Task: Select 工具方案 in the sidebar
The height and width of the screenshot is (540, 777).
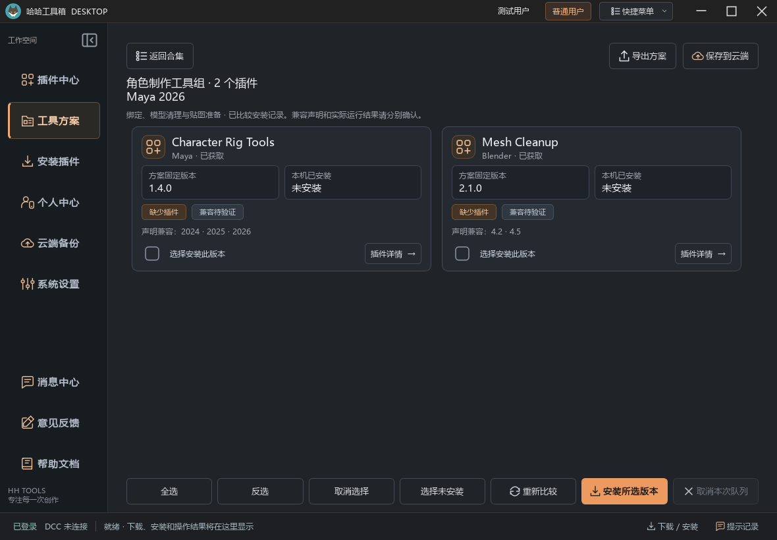Action: pyautogui.click(x=53, y=121)
